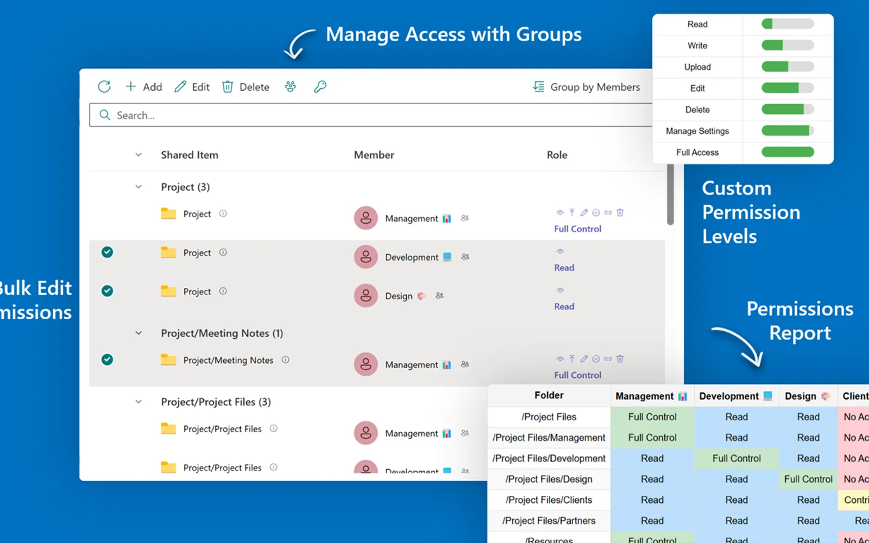
Task: Uncheck the Project row for Development
Action: pos(108,252)
